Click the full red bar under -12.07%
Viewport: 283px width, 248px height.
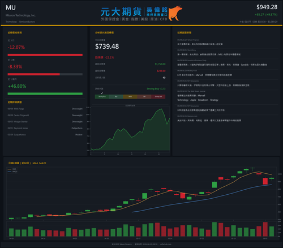(45, 55)
